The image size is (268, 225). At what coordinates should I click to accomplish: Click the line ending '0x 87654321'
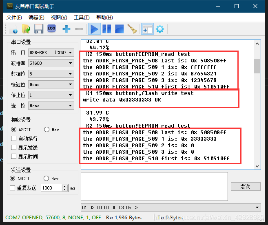(x=150, y=74)
